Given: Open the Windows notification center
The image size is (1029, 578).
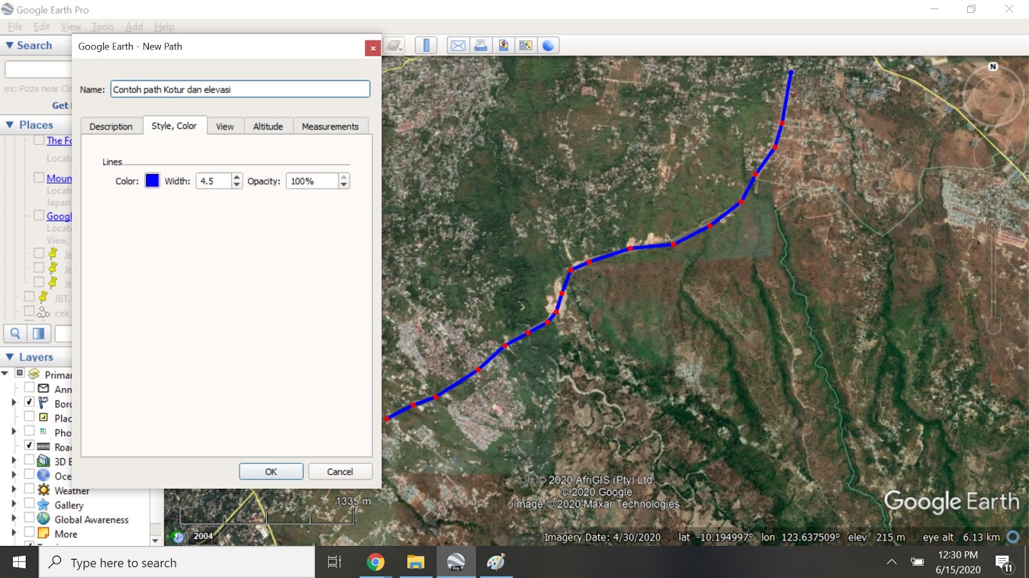Looking at the screenshot, I should pyautogui.click(x=1005, y=563).
